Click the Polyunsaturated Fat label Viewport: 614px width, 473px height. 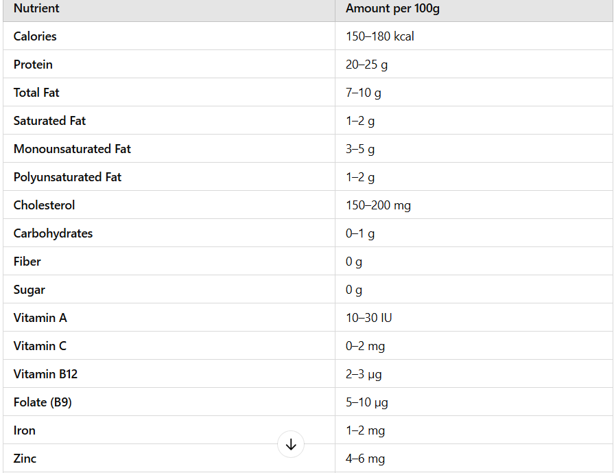click(67, 177)
